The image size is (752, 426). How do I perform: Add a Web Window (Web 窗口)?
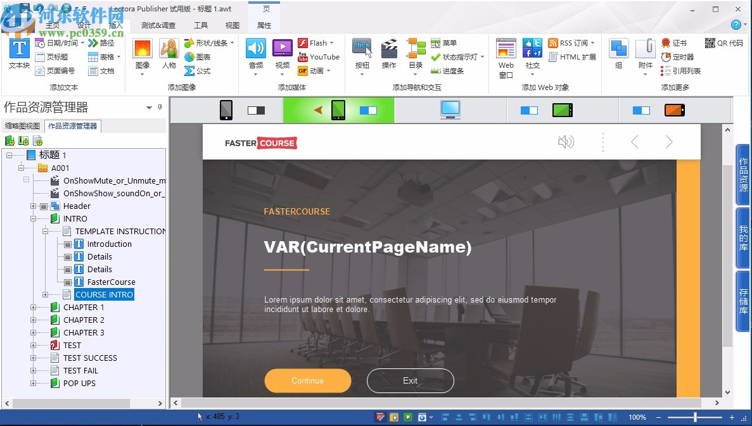click(506, 58)
